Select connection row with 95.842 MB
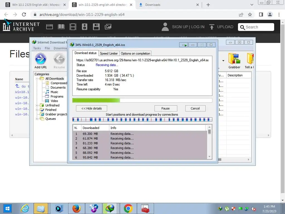 (x=140, y=157)
